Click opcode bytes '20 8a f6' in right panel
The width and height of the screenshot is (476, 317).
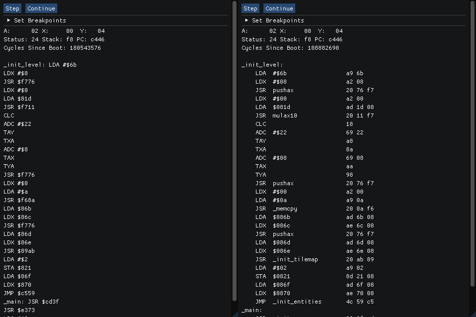(360, 209)
